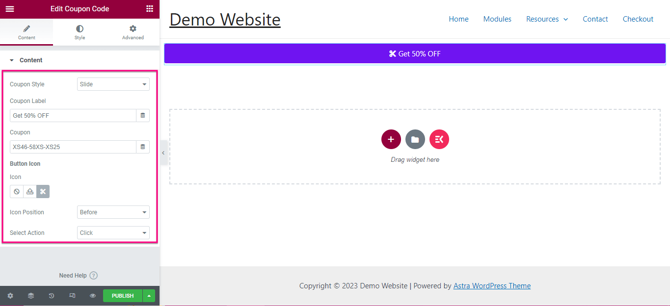This screenshot has width=670, height=306.
Task: Open dynamic tags for Coupon field
Action: coord(143,147)
